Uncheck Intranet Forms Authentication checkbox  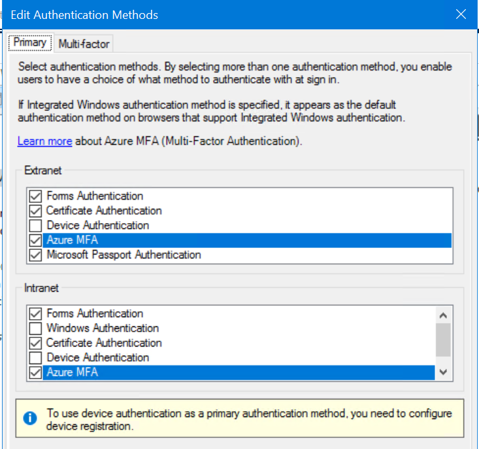point(35,314)
